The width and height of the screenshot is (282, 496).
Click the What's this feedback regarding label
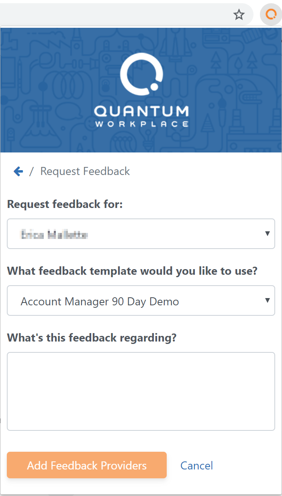[92, 338]
